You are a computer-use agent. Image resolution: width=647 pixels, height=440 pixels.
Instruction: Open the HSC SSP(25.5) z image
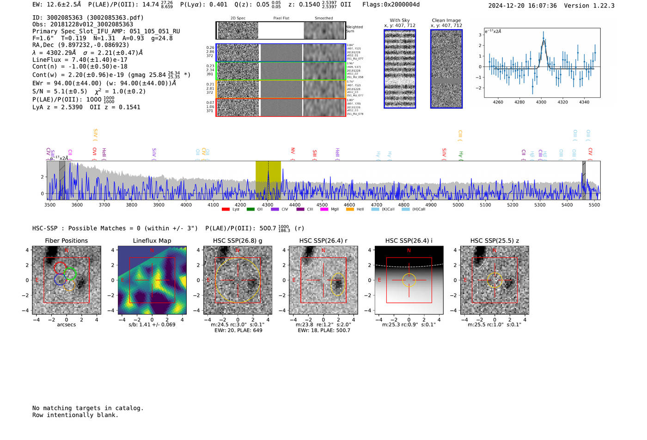click(494, 280)
